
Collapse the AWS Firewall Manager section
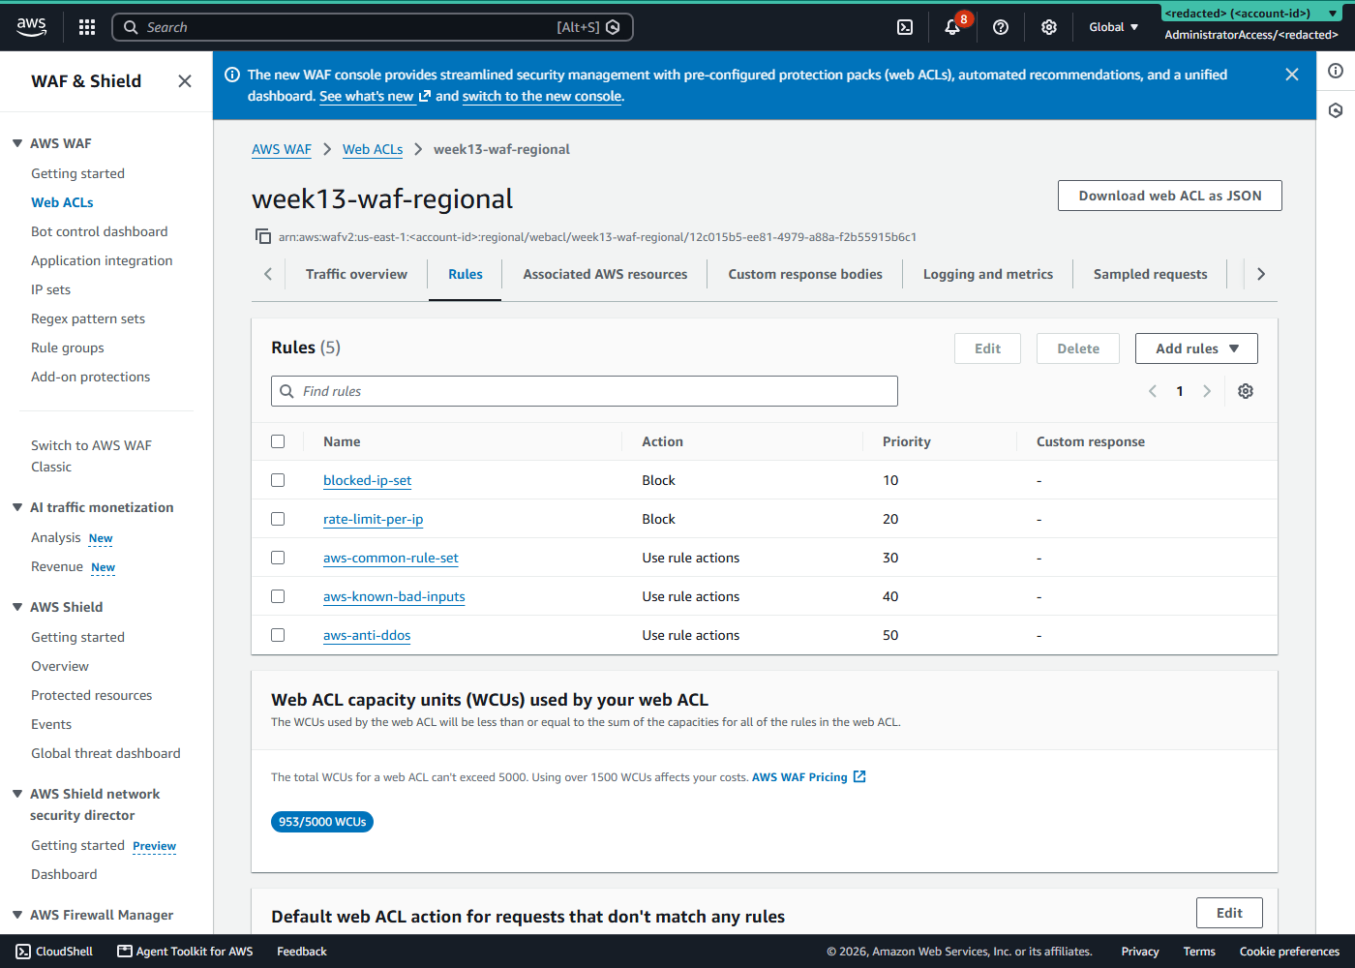pyautogui.click(x=17, y=915)
